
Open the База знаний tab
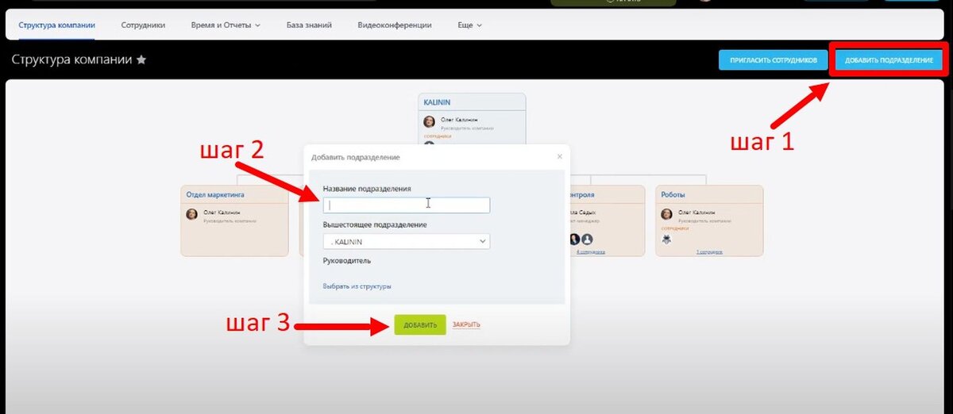pos(309,25)
